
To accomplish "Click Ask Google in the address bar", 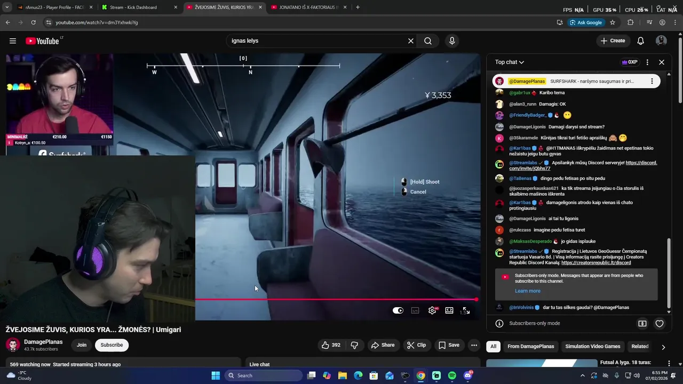I will click(586, 22).
